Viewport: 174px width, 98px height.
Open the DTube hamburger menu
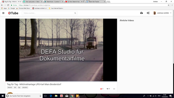3,13
